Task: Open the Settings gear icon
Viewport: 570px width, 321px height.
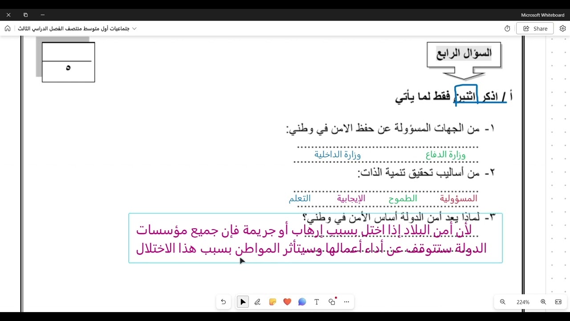Action: (x=562, y=29)
